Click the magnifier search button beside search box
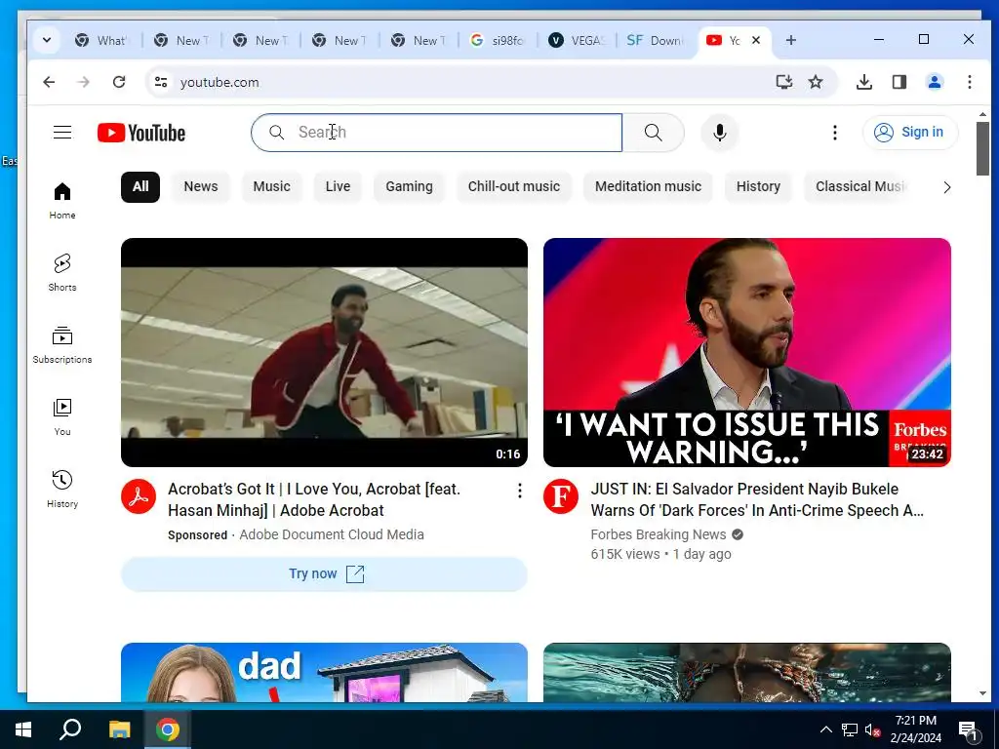Viewport: 999px width, 749px height. [x=653, y=133]
